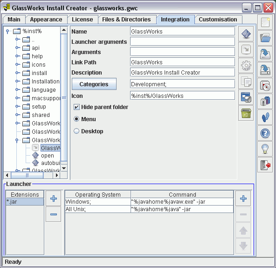Click the tree horizontal scrollbar thumb

27,175
